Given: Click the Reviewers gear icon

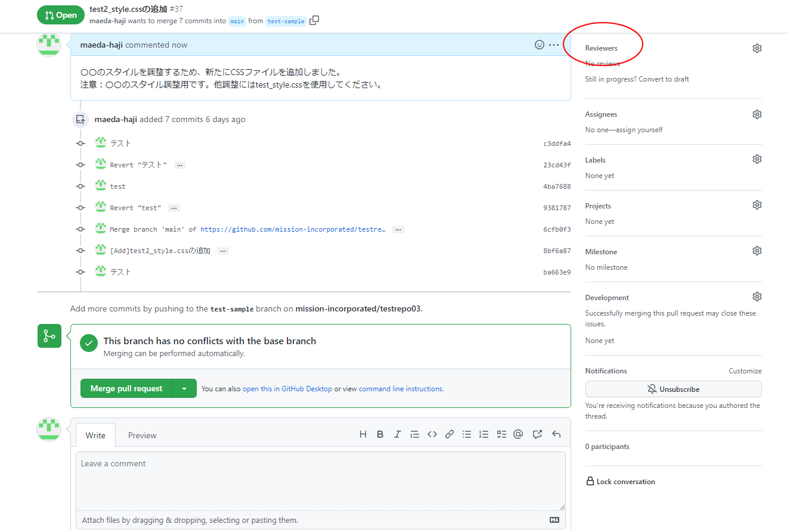Looking at the screenshot, I should (x=757, y=48).
